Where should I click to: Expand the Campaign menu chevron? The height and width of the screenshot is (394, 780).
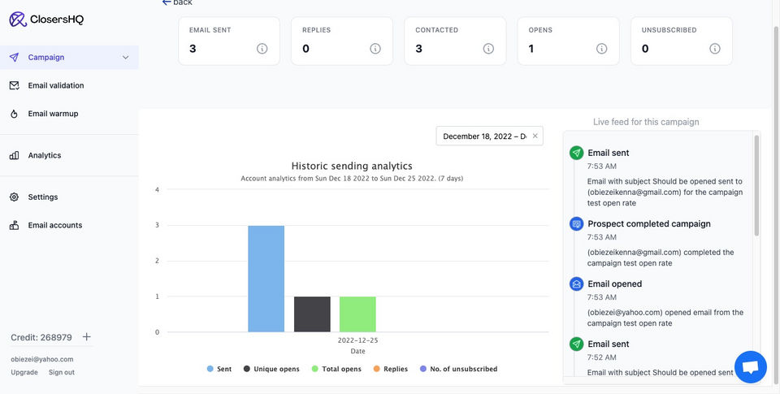point(125,57)
